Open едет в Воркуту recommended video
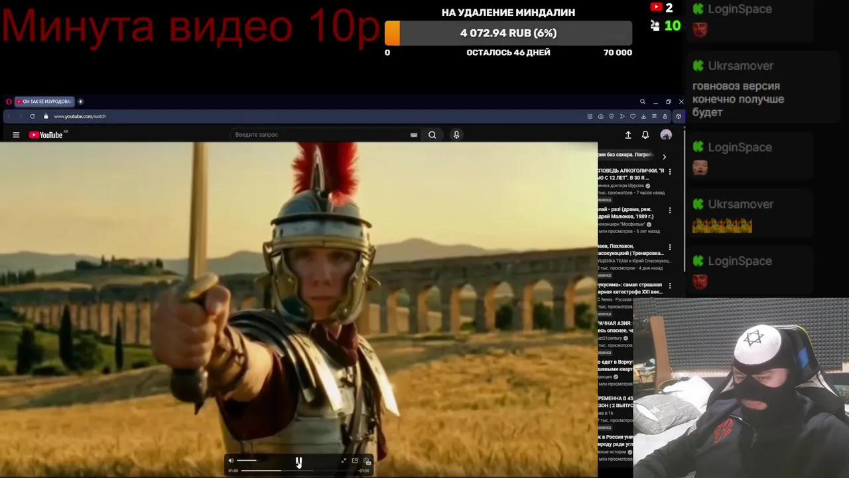The width and height of the screenshot is (849, 478). tap(616, 366)
